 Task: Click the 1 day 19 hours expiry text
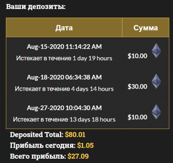point(93,58)
